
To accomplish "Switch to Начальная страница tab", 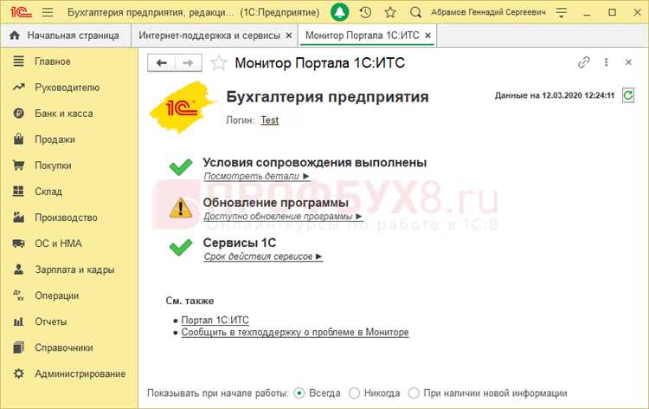I will point(66,36).
